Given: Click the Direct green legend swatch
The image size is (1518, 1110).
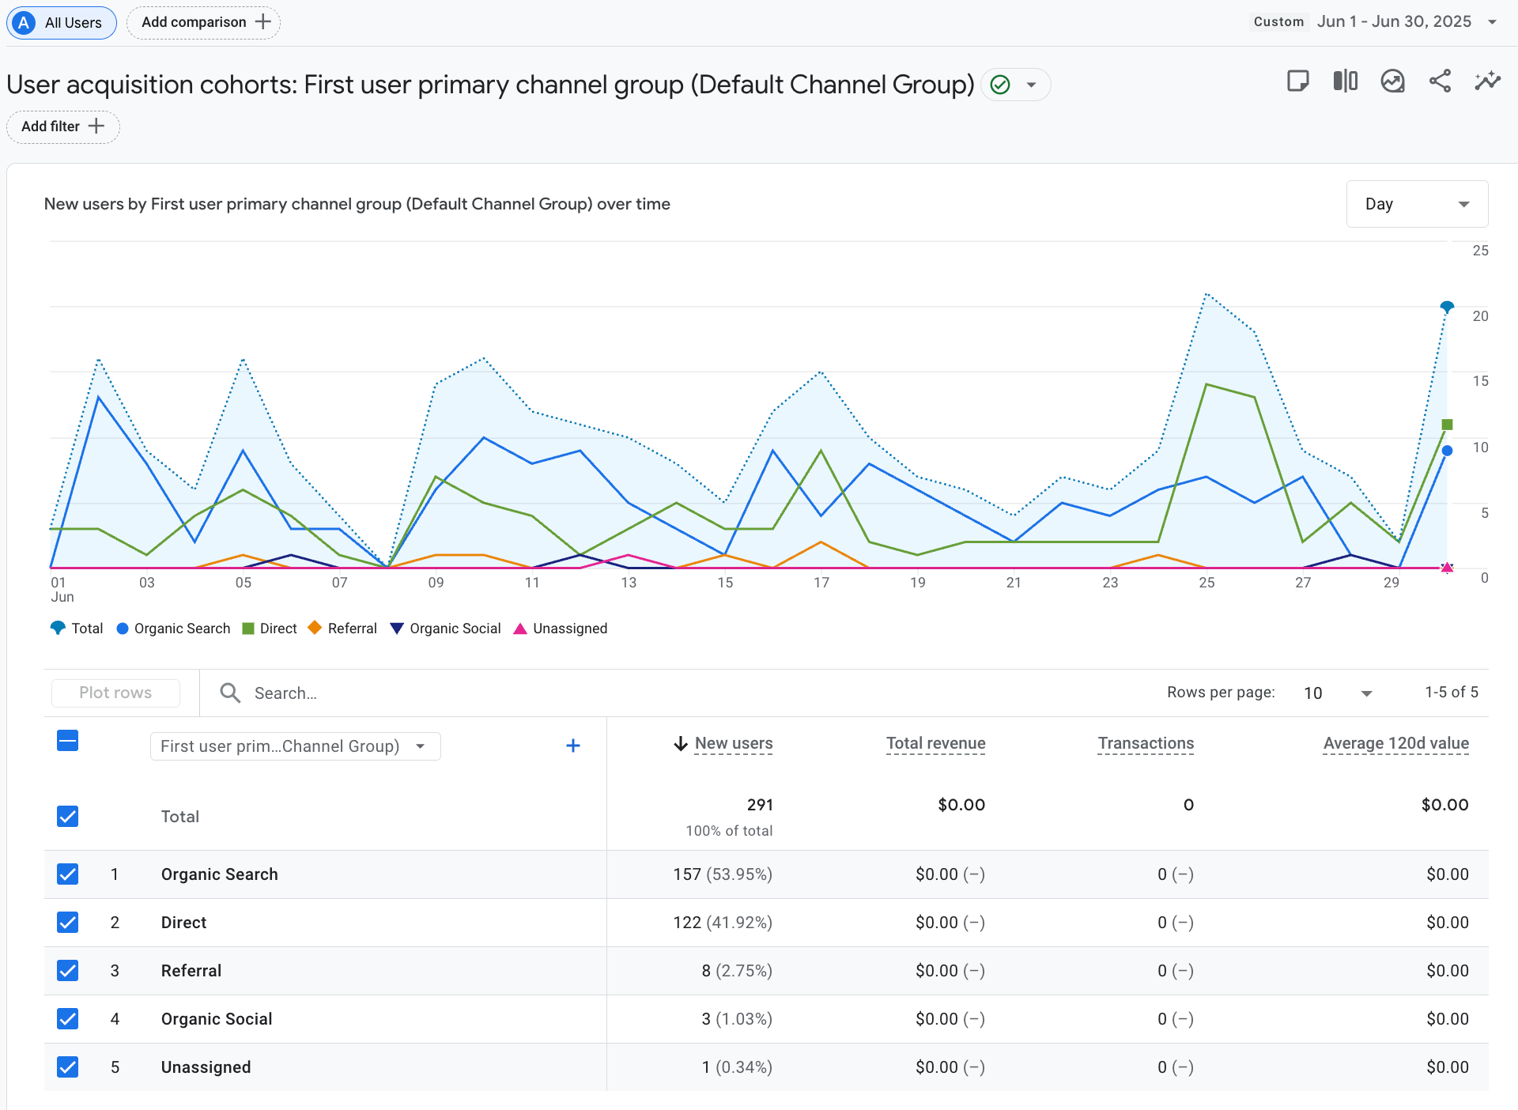Looking at the screenshot, I should (x=248, y=629).
